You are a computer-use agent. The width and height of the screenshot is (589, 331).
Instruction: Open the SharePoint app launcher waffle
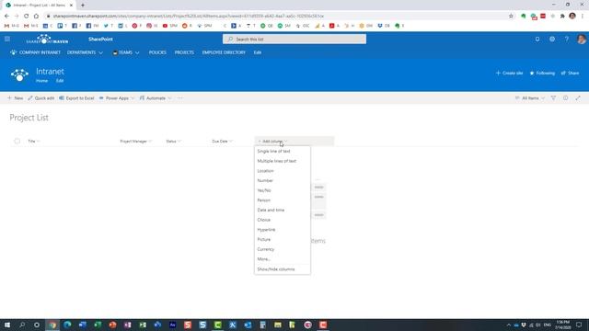coord(7,39)
